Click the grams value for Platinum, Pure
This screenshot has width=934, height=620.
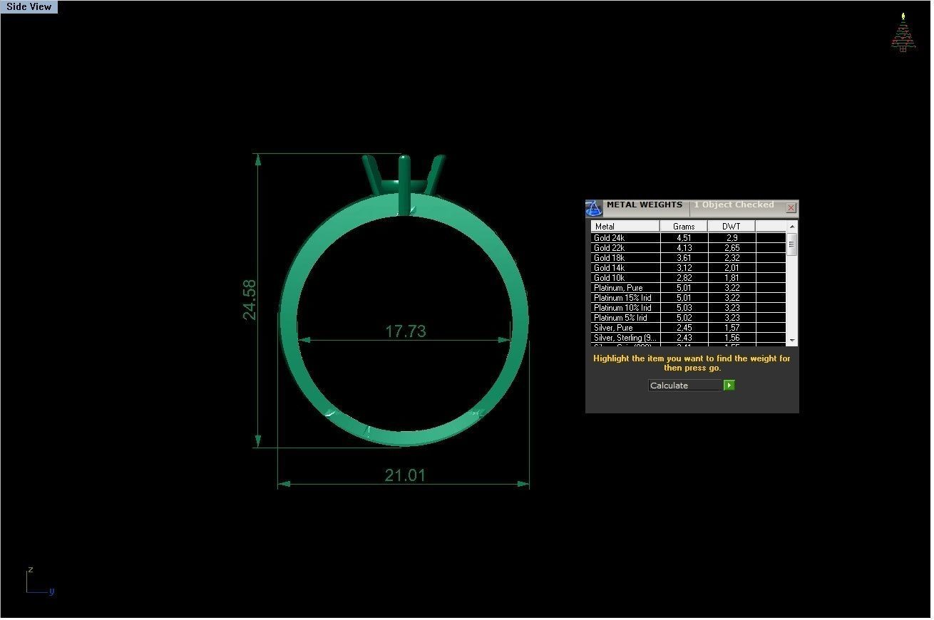tap(684, 288)
